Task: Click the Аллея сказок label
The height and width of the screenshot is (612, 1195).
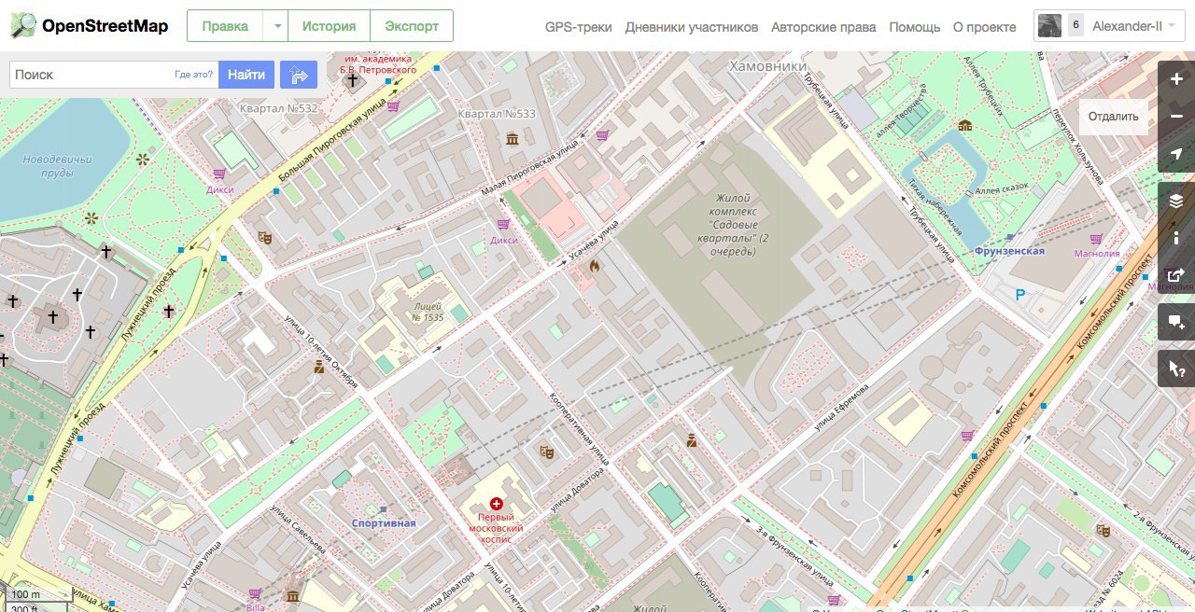Action: pyautogui.click(x=1002, y=188)
